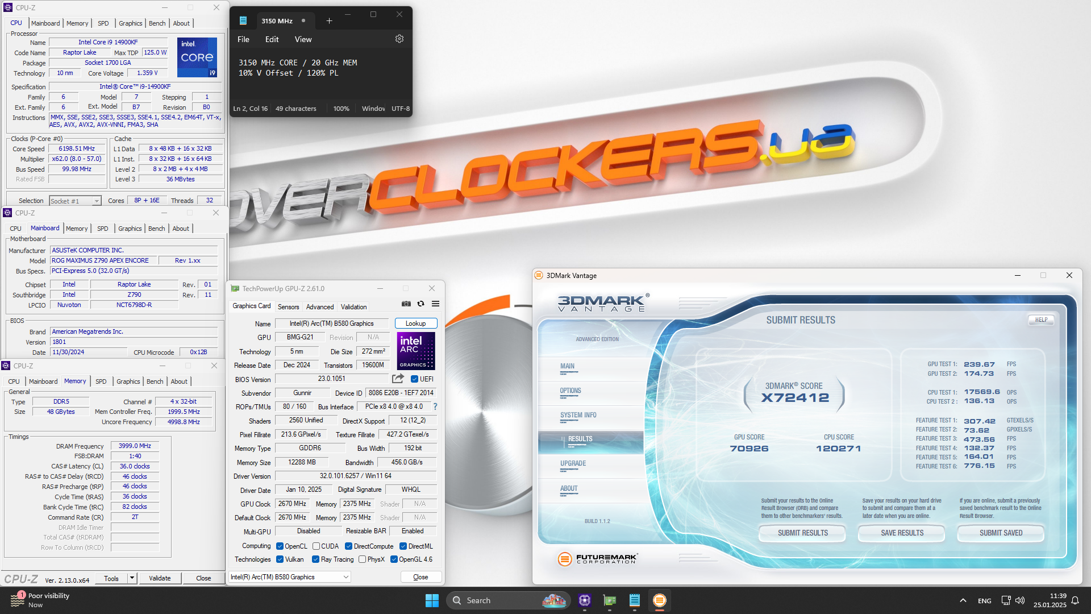Toggle the CUDA checkbox
This screenshot has width=1091, height=614.
(316, 546)
